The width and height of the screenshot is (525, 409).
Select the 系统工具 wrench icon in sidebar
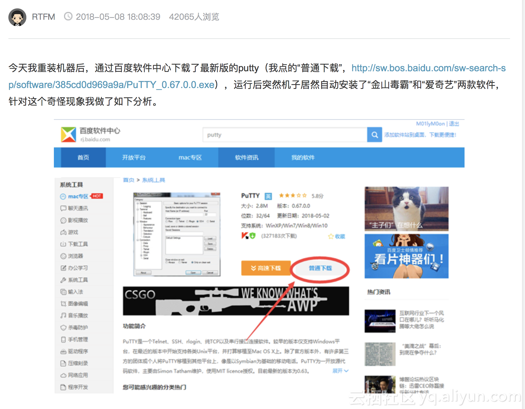pyautogui.click(x=63, y=280)
